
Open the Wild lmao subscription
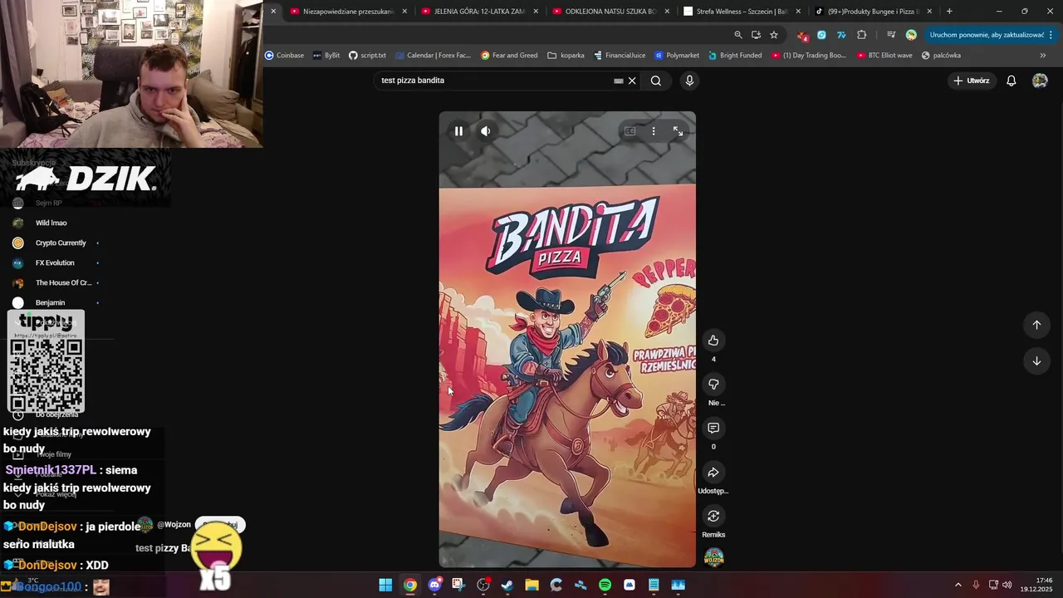click(51, 223)
